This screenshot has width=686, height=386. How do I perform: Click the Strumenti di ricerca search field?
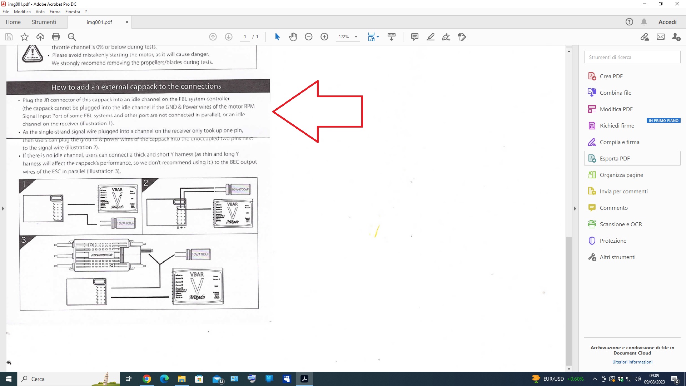coord(632,57)
